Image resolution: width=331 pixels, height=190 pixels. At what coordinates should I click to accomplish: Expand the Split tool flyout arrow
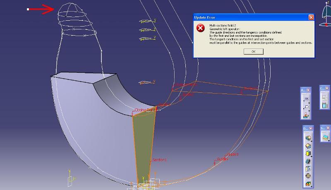329,141
